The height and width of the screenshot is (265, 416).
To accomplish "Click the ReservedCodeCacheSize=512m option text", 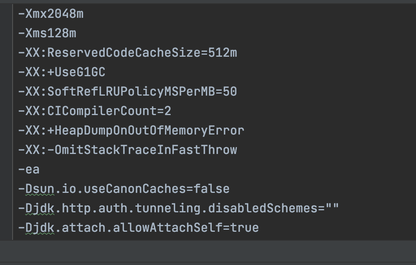I will pyautogui.click(x=142, y=53).
